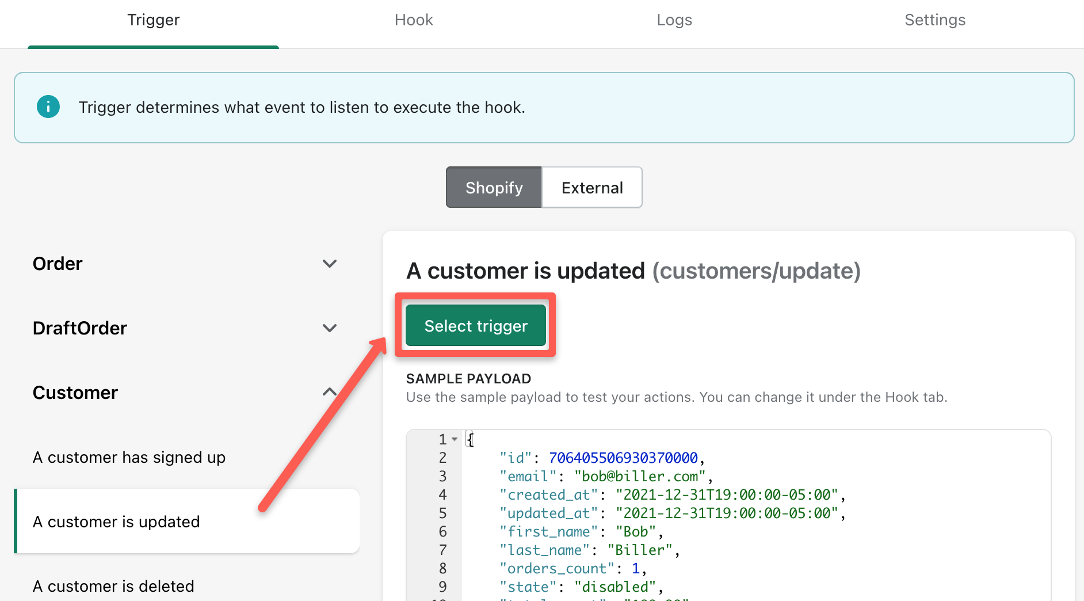Click the info icon in the banner
This screenshot has height=601, width=1084.
[x=48, y=107]
